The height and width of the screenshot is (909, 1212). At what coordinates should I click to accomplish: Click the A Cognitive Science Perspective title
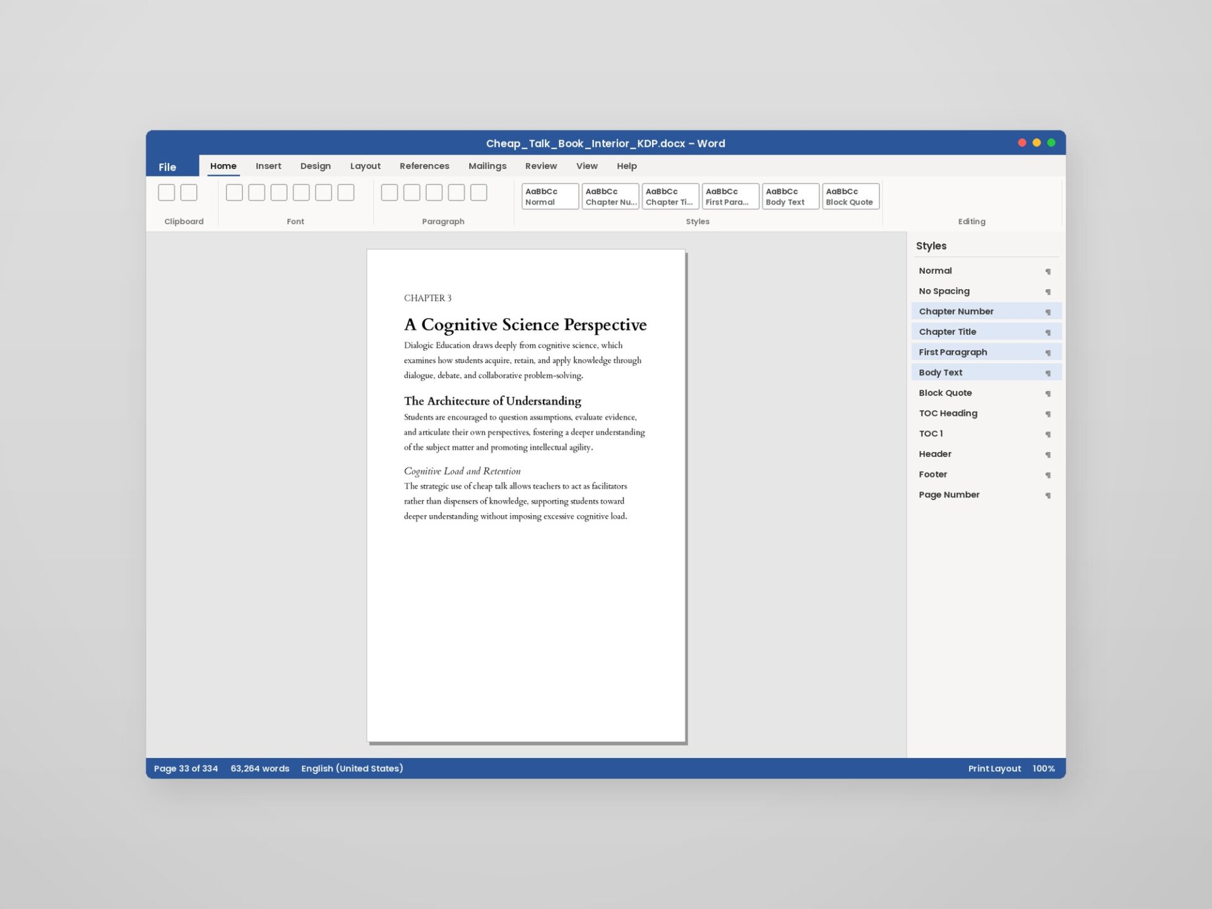(525, 324)
